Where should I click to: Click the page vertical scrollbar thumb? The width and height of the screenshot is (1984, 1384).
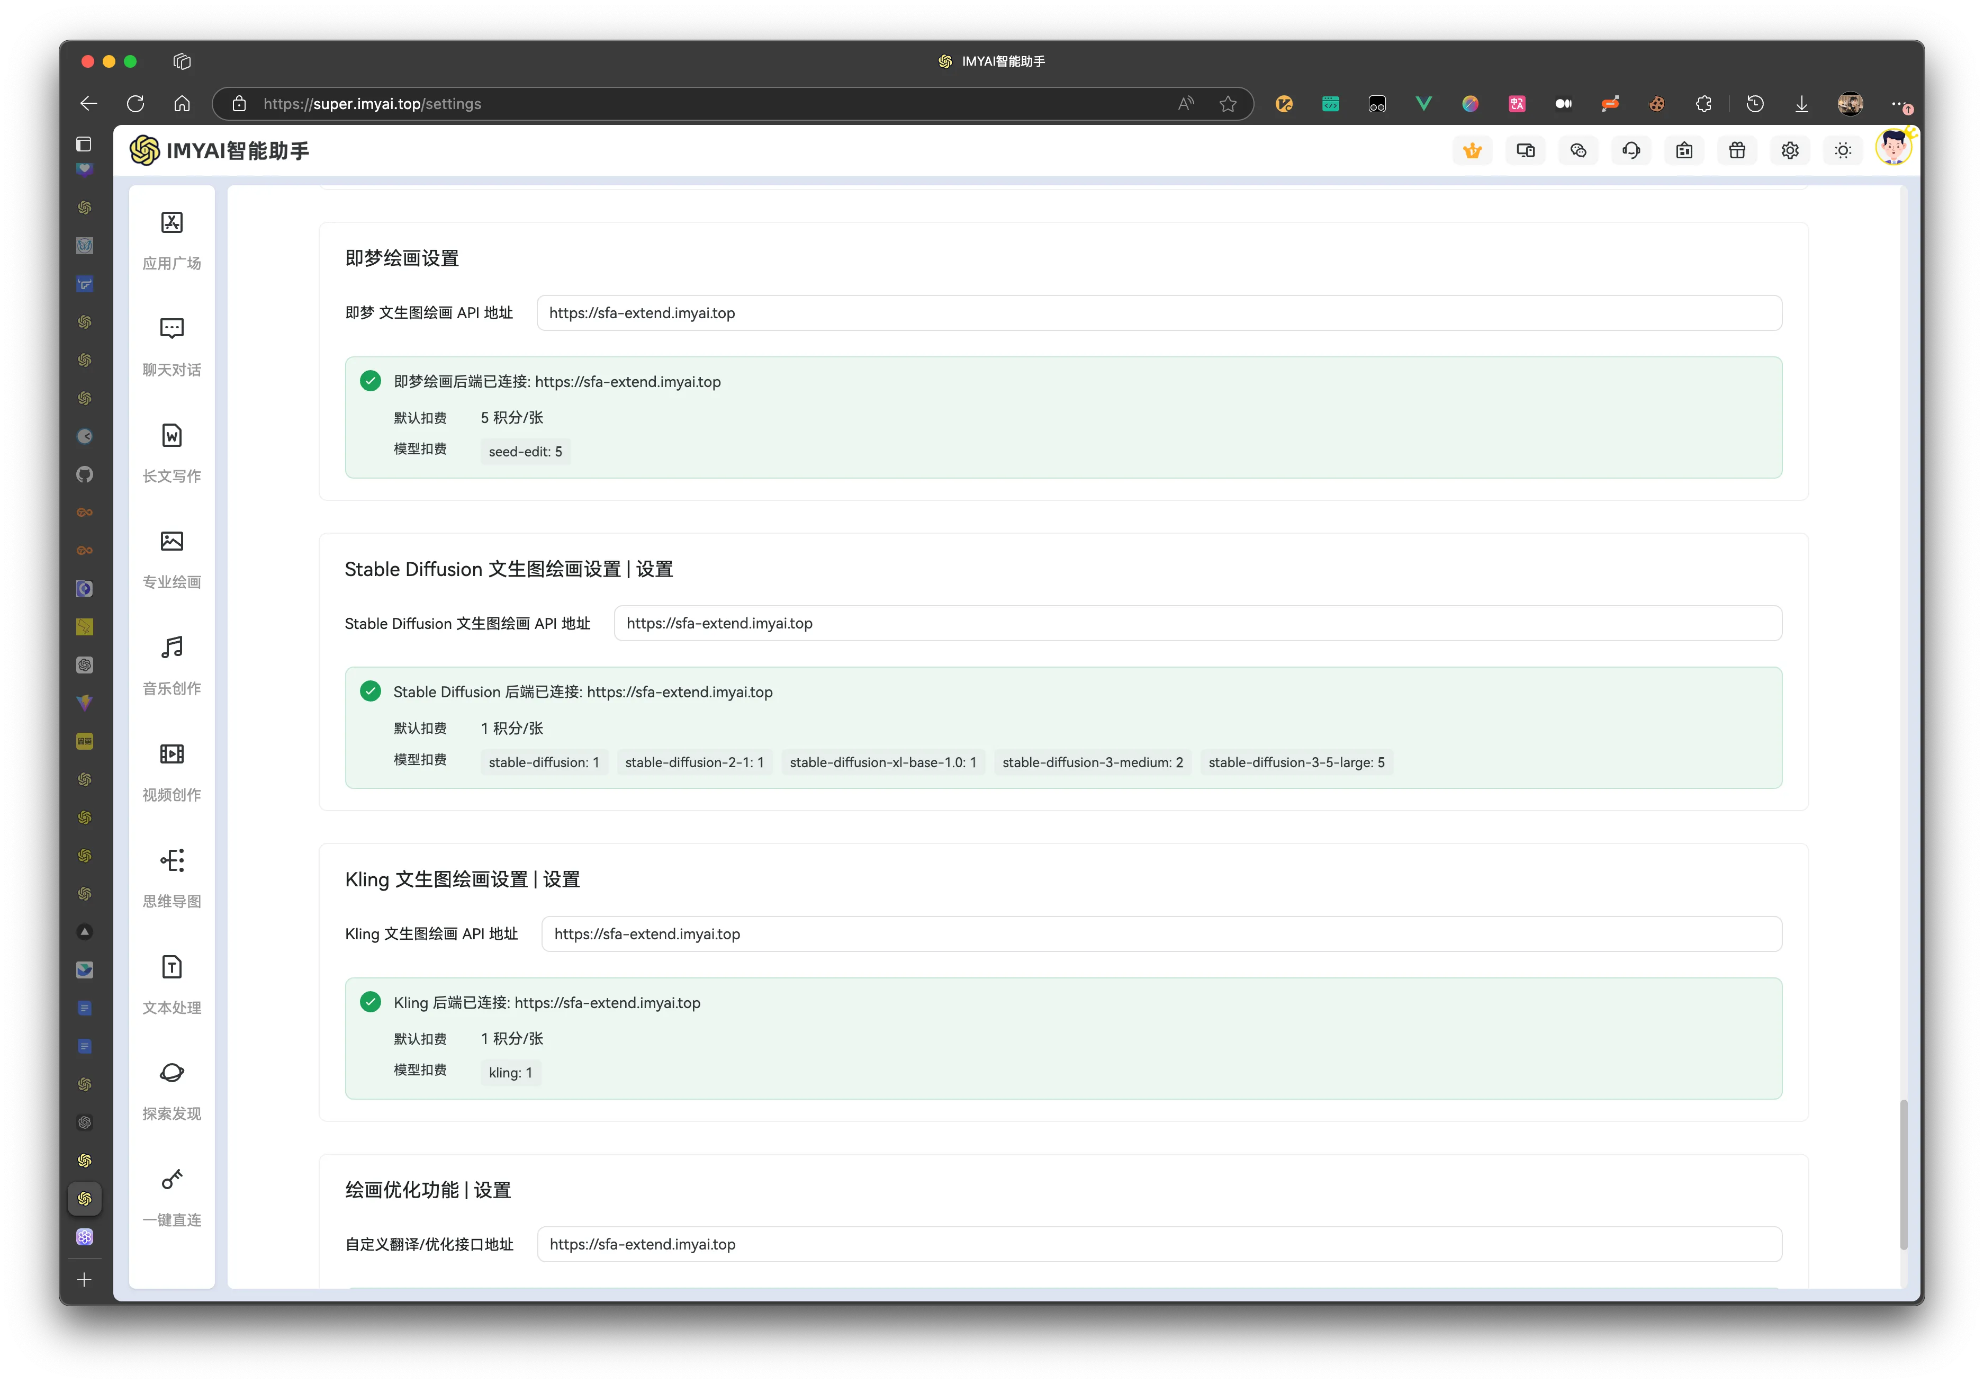pyautogui.click(x=1903, y=1174)
